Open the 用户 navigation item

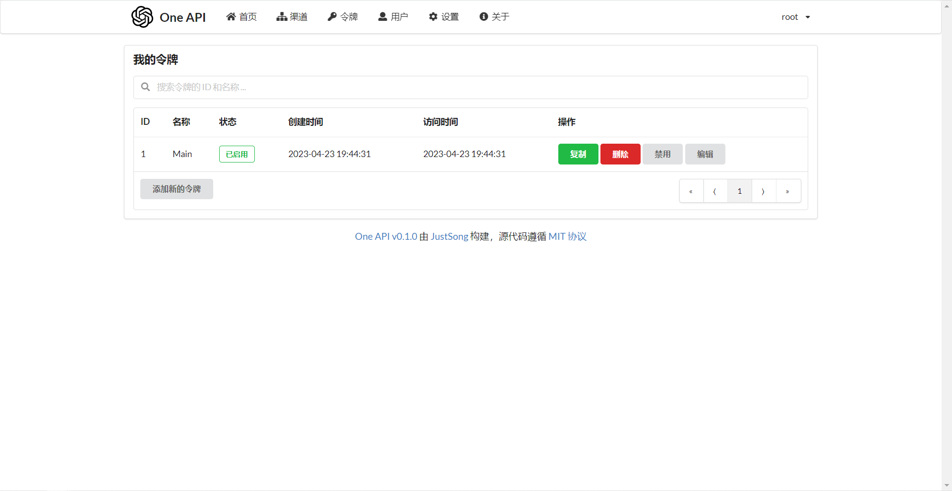(x=393, y=16)
